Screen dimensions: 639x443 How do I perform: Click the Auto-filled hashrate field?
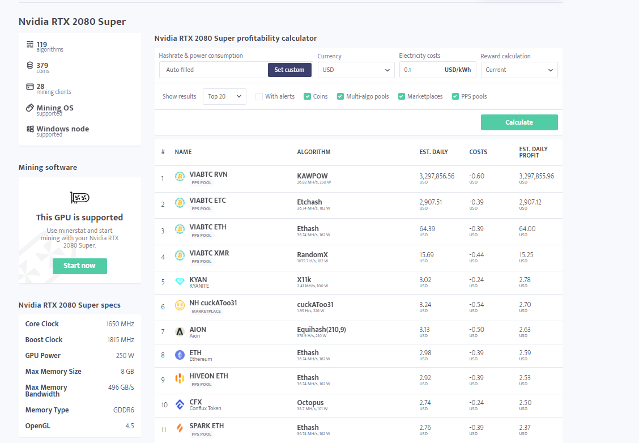[x=213, y=70]
